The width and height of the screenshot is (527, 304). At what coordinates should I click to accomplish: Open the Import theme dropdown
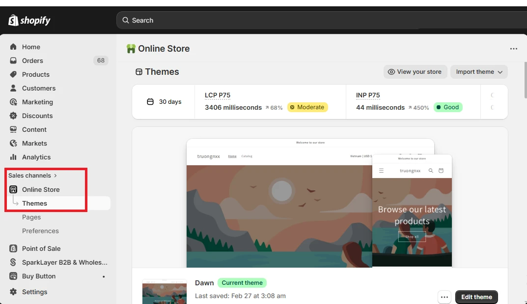coord(479,72)
